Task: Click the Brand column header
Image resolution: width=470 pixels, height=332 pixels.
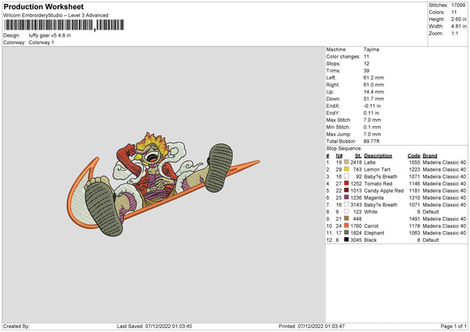Action: [430, 156]
